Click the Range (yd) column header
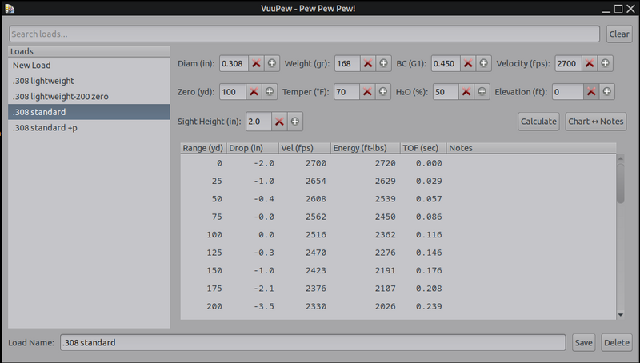 coord(203,148)
